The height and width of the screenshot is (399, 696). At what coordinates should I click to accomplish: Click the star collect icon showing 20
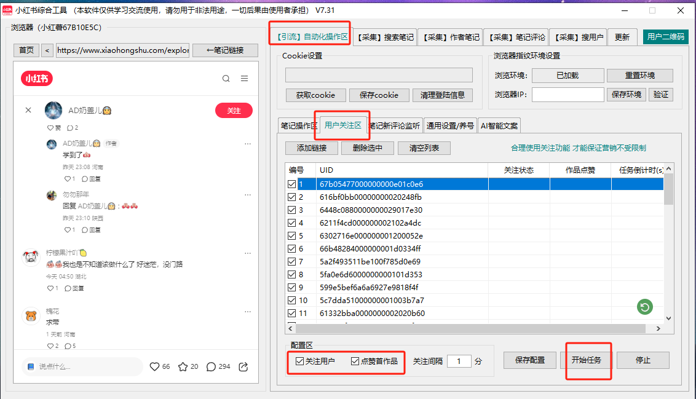(183, 366)
